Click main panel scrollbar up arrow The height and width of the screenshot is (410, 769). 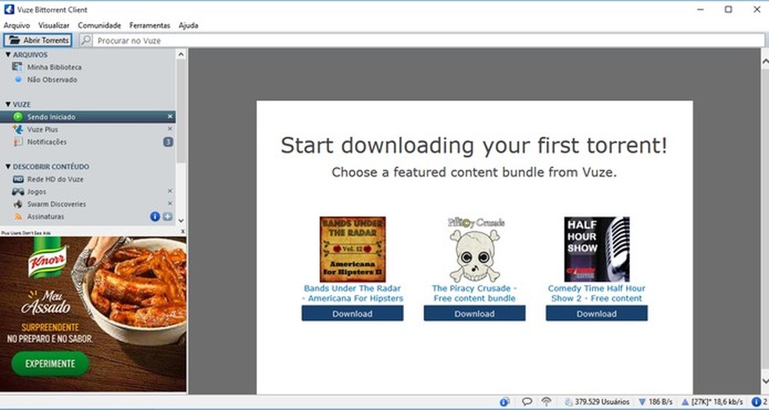coord(765,61)
